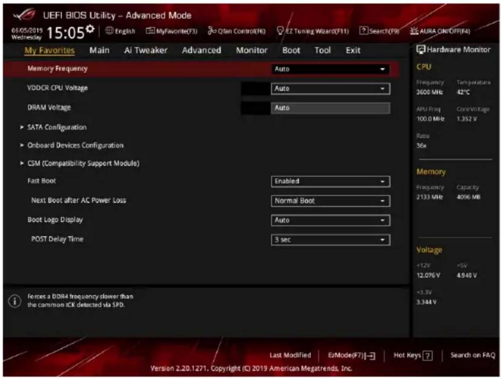The image size is (501, 379).
Task: Click the DRAM Voltage Auto field
Action: tap(330, 108)
